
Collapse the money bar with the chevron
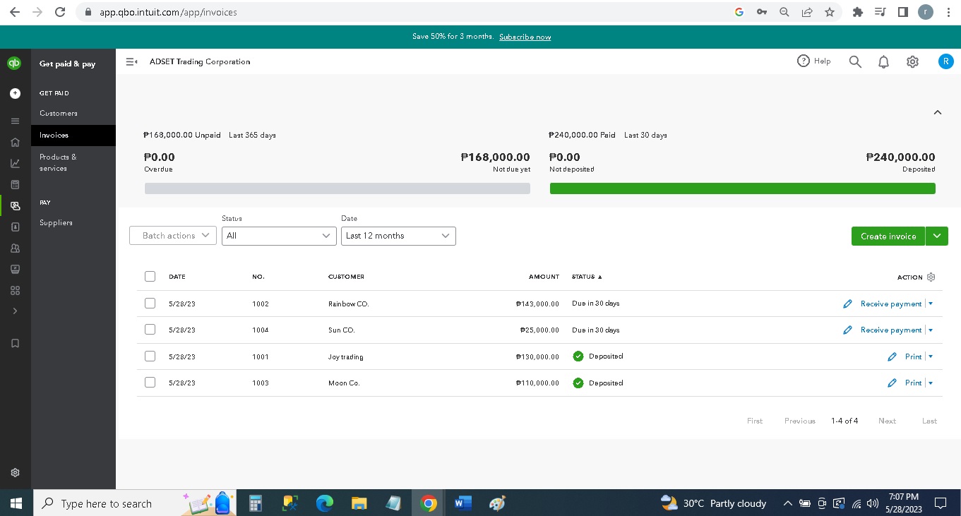point(938,112)
